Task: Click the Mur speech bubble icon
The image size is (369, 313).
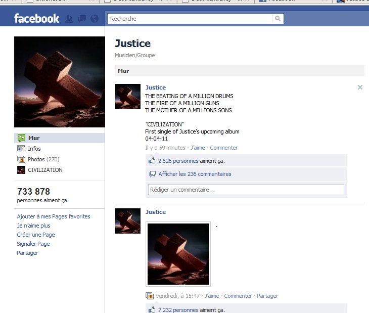Action: tap(21, 138)
